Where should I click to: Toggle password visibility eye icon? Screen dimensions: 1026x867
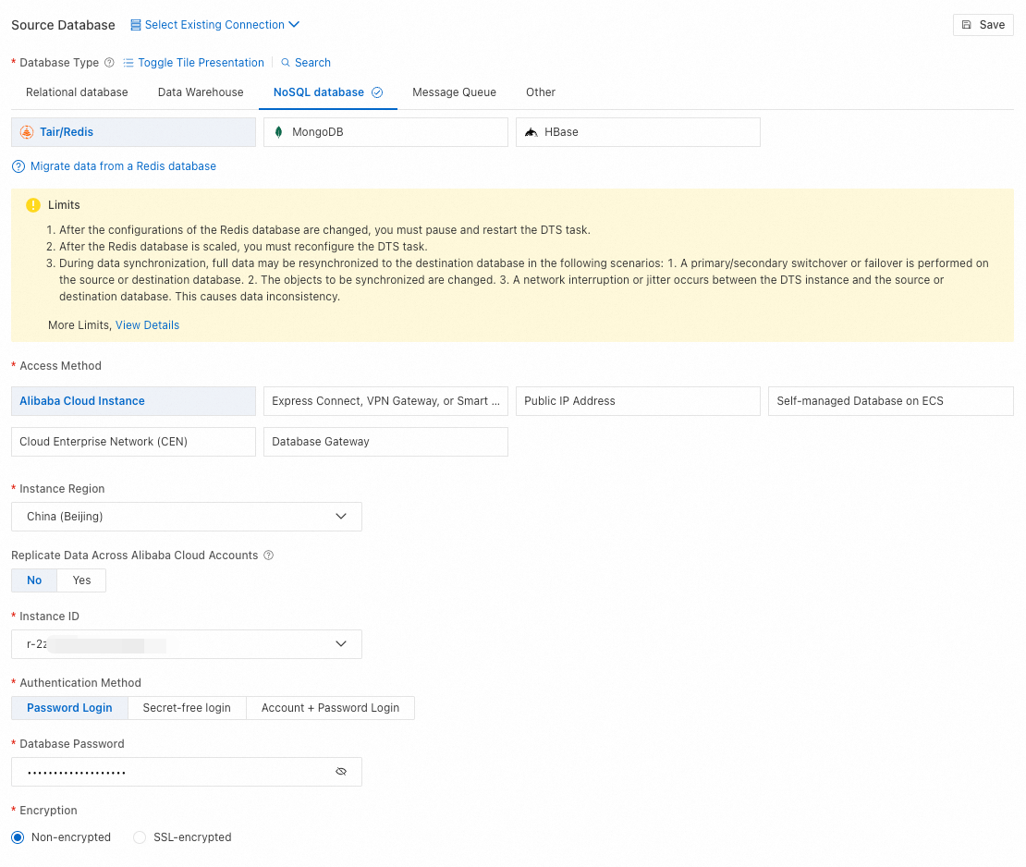341,772
